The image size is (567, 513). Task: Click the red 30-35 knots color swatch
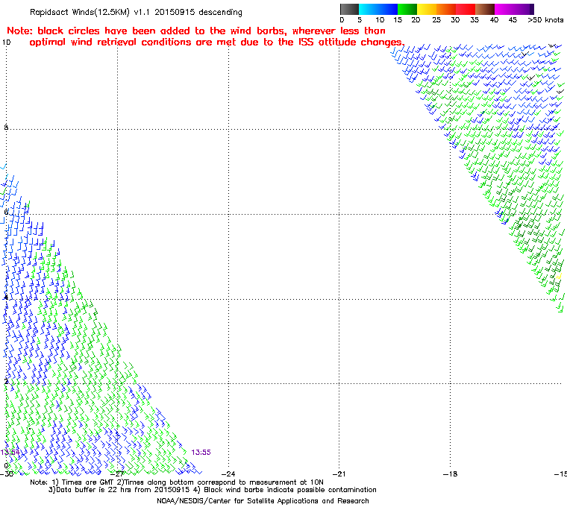[x=466, y=9]
